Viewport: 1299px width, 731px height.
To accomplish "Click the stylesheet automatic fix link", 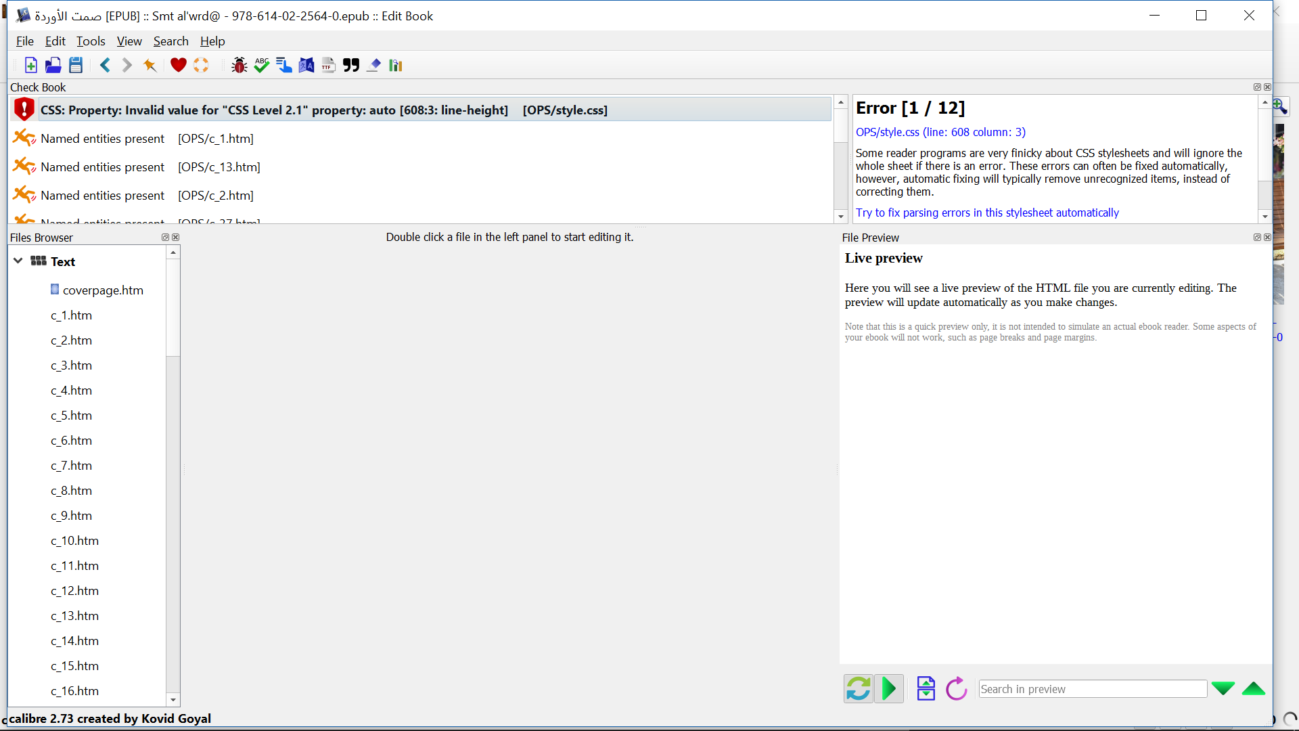I will [987, 213].
